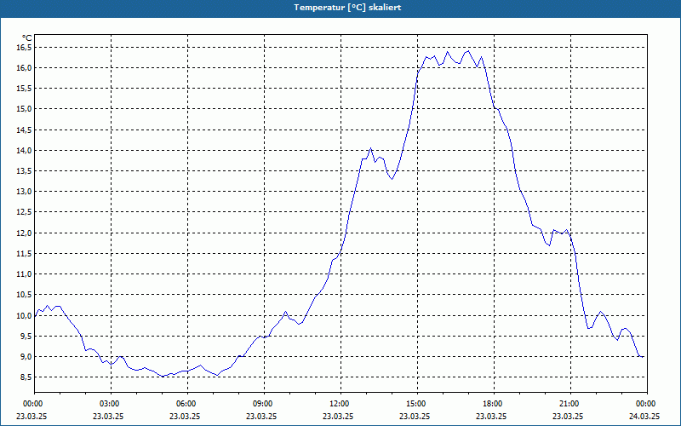Viewport: 681px width, 426px height.
Task: Select the 23.03.25 date under 06:00
Action: 185,416
